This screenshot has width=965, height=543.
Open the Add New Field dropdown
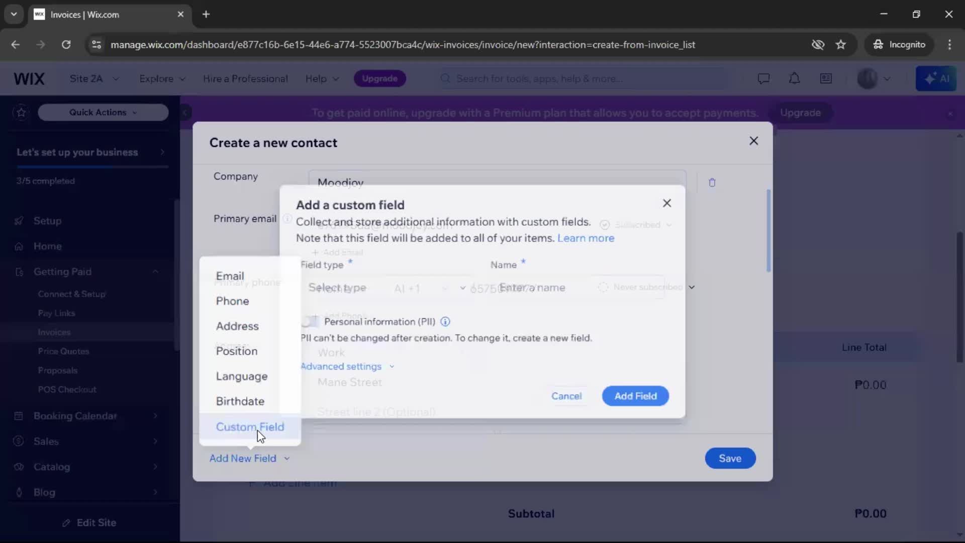tap(250, 459)
